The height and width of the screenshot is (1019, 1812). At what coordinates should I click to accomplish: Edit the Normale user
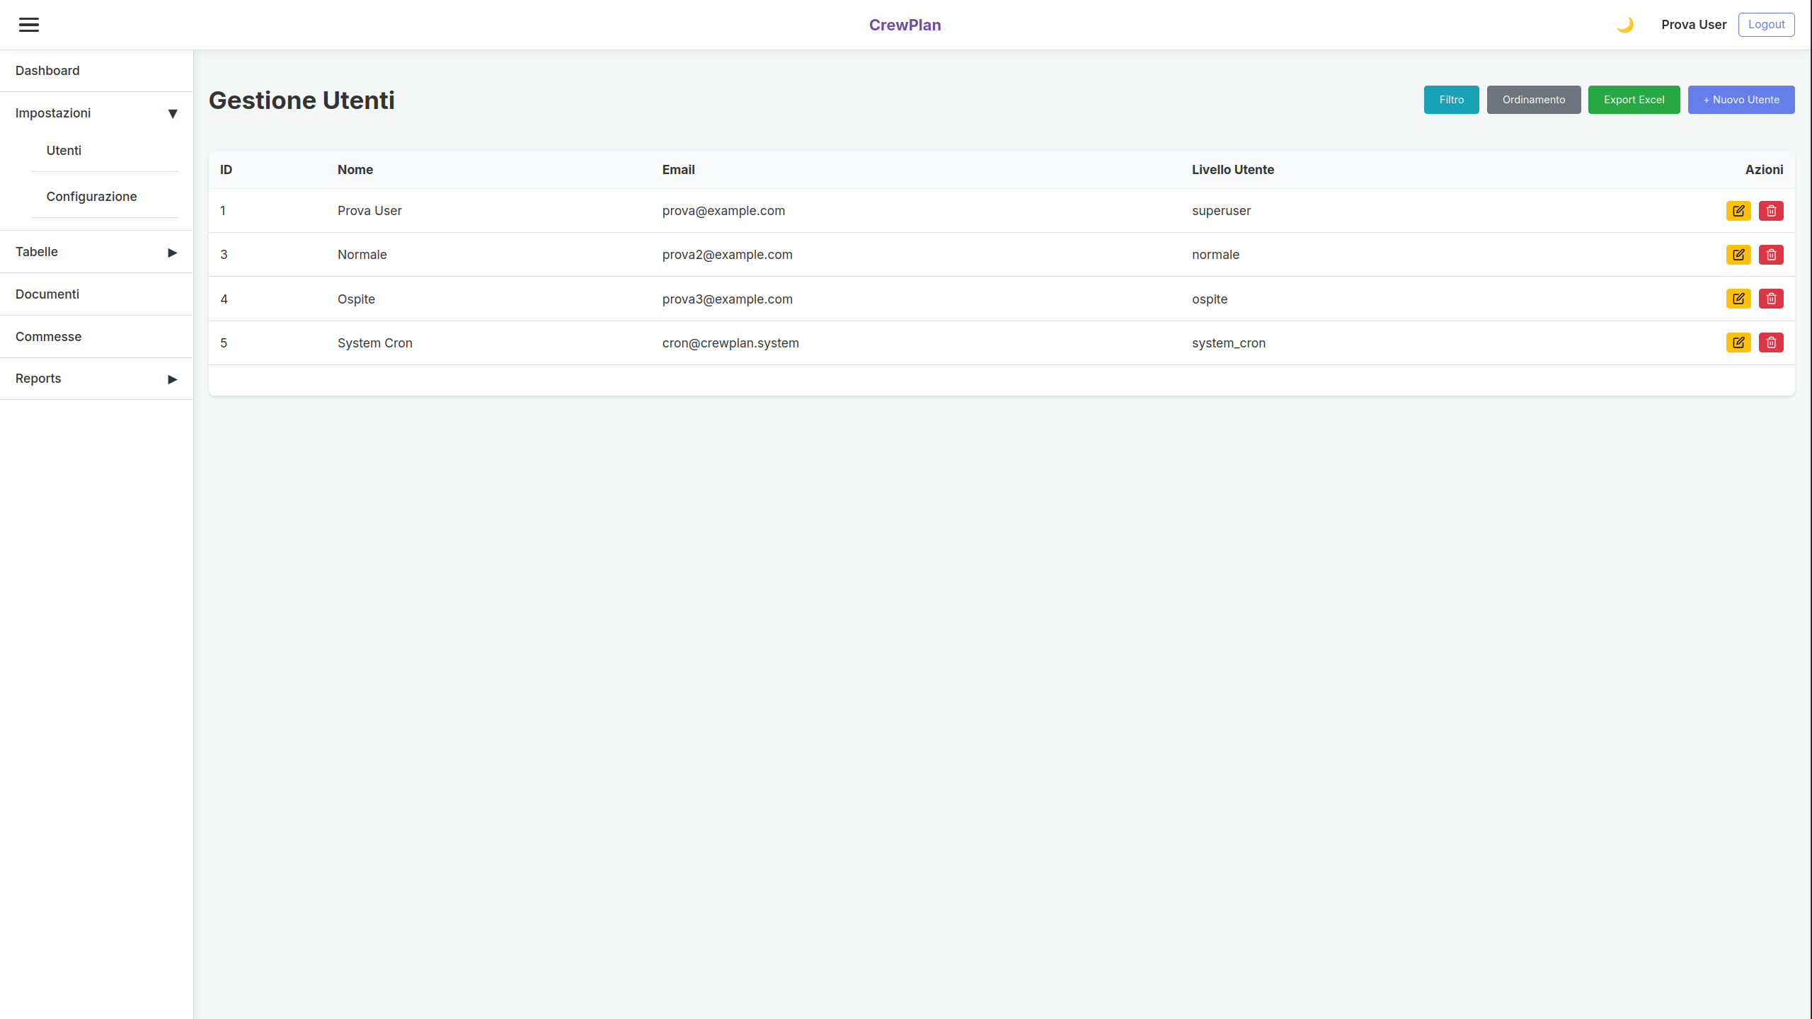(1738, 255)
